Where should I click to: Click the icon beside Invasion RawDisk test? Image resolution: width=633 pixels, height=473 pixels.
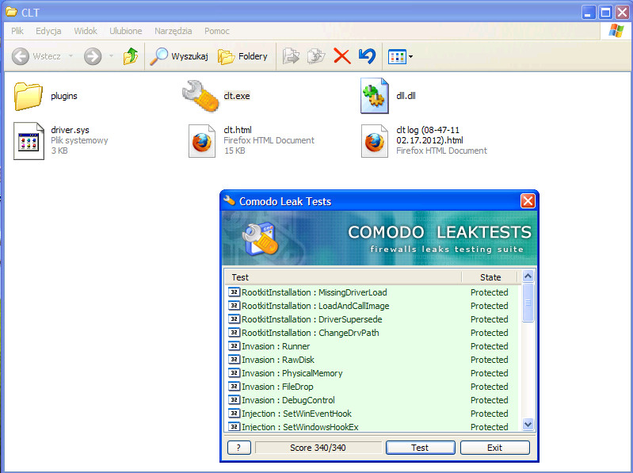point(235,359)
